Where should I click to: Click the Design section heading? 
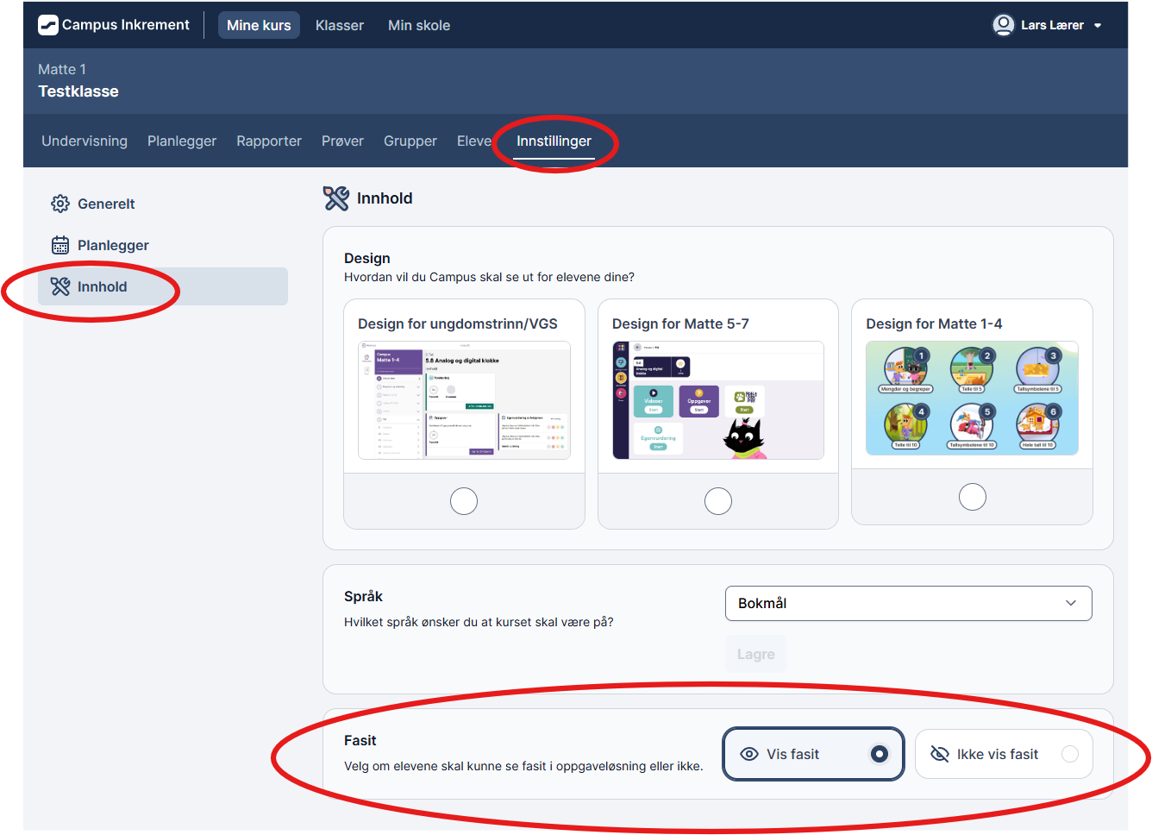367,258
